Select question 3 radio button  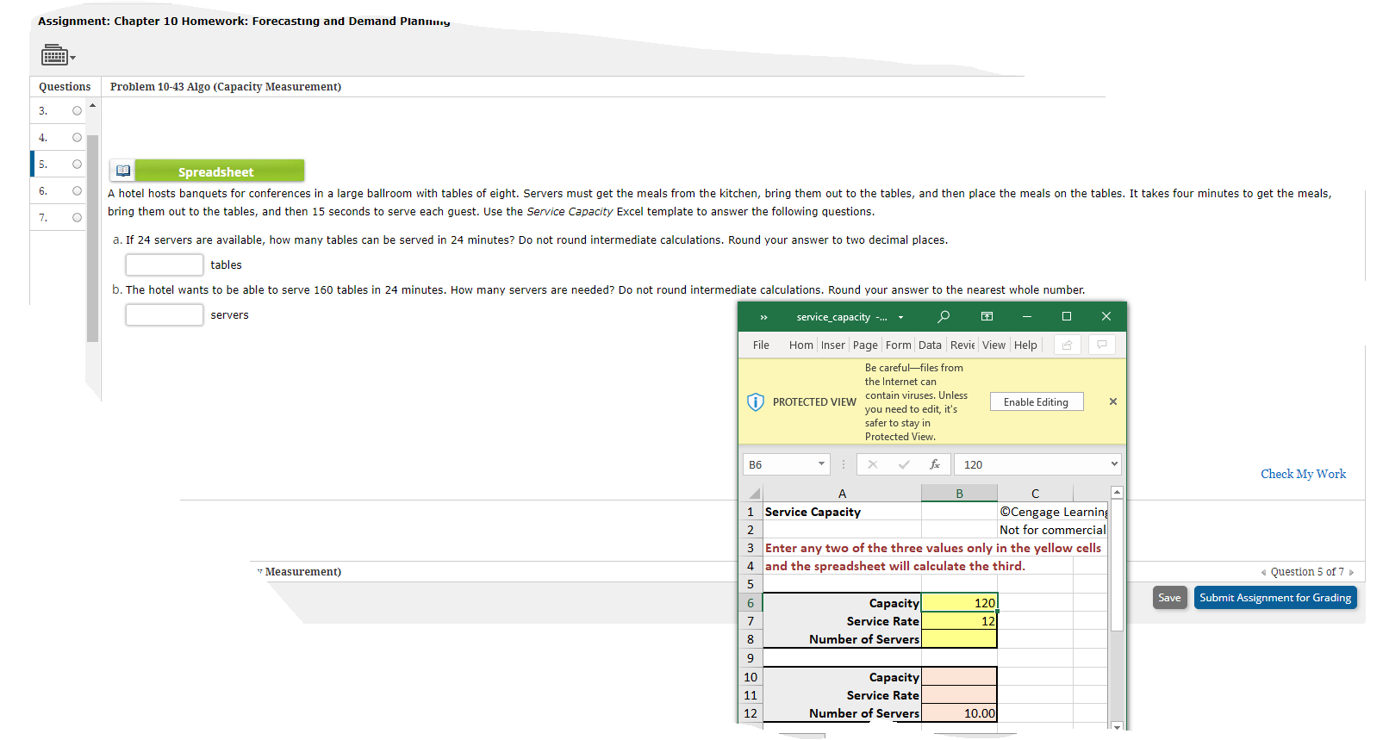point(77,110)
